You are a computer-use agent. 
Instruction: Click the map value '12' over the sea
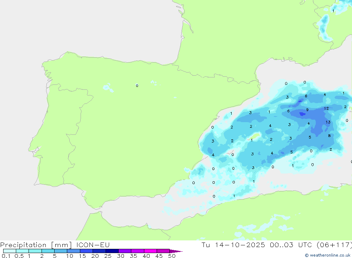pyautogui.click(x=326, y=108)
